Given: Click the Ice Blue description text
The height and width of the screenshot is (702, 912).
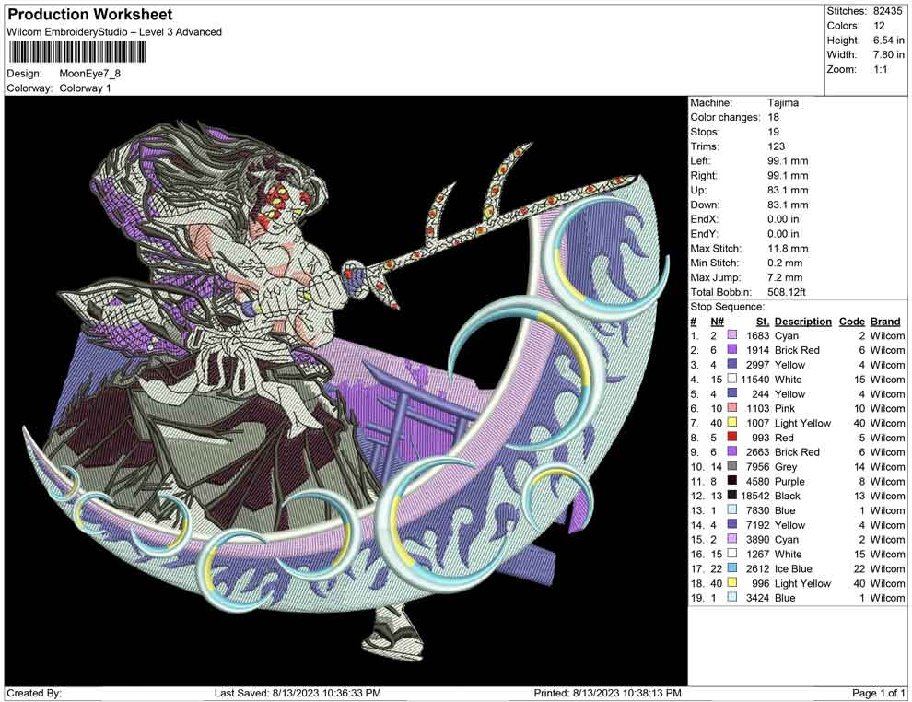Looking at the screenshot, I should pos(793,568).
